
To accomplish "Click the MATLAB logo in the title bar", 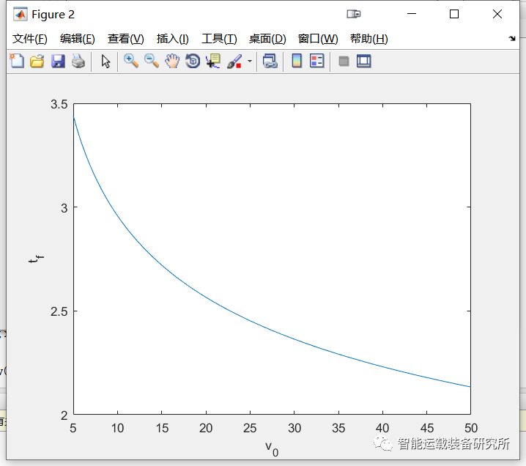I will pos(20,14).
